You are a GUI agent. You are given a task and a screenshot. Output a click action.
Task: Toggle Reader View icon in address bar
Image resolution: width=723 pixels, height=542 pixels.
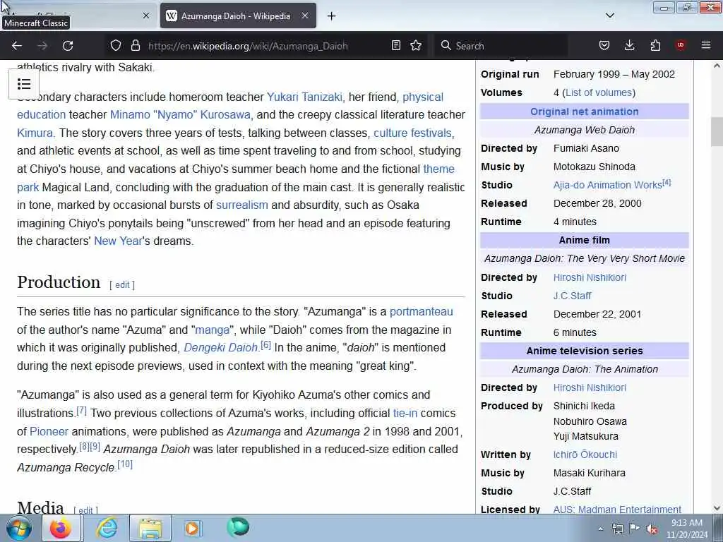pyautogui.click(x=395, y=45)
